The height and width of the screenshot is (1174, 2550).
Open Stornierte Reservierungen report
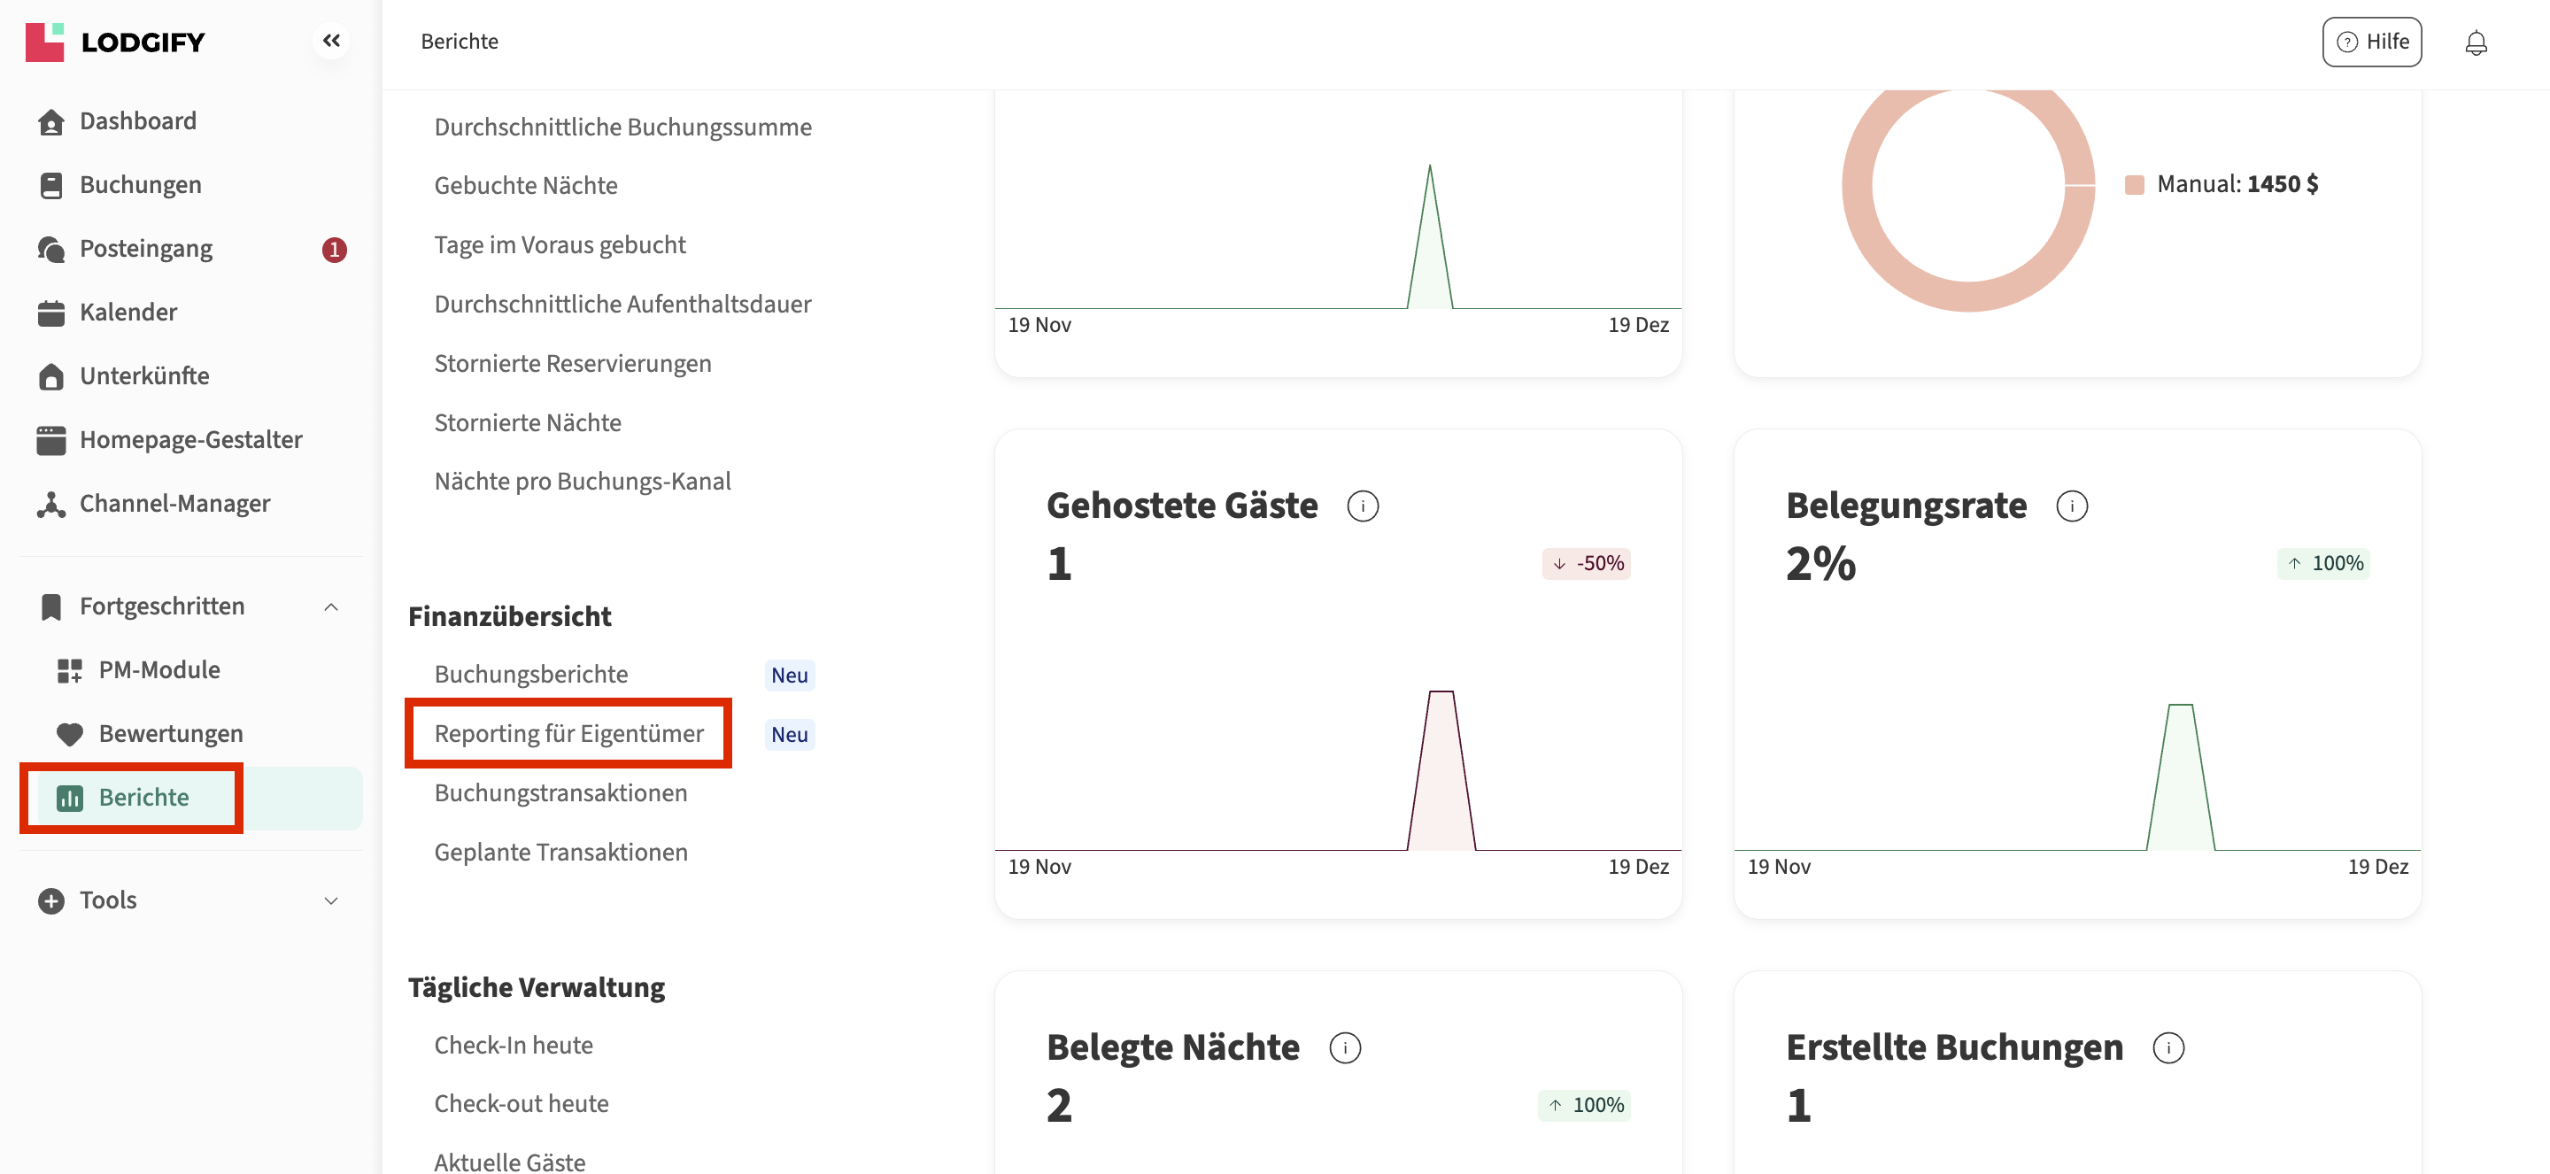(x=572, y=363)
